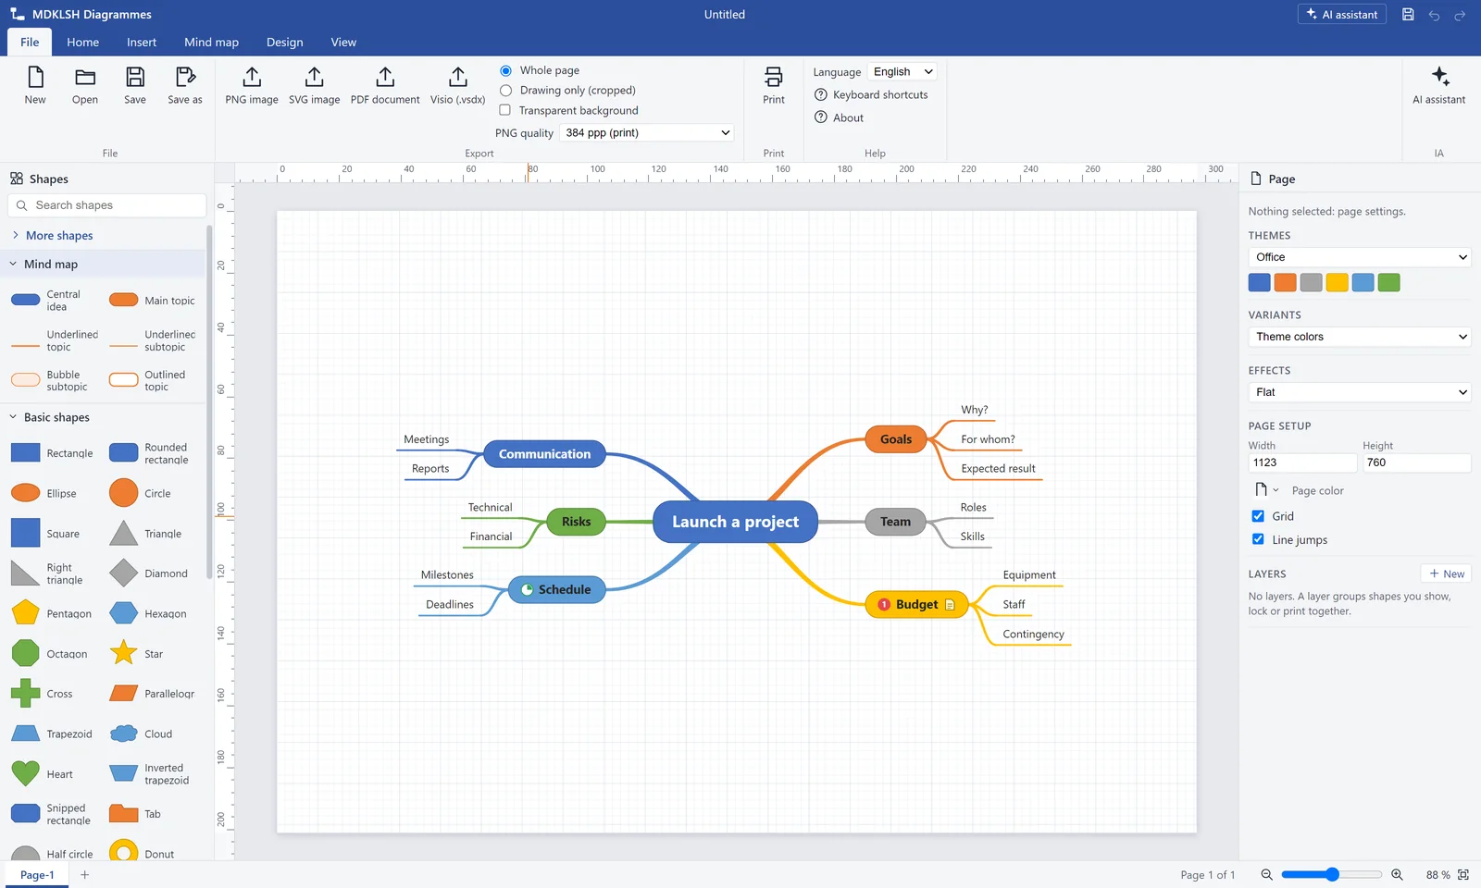The height and width of the screenshot is (888, 1481).
Task: Zoom out with the magnifier minus icon
Action: [1267, 875]
